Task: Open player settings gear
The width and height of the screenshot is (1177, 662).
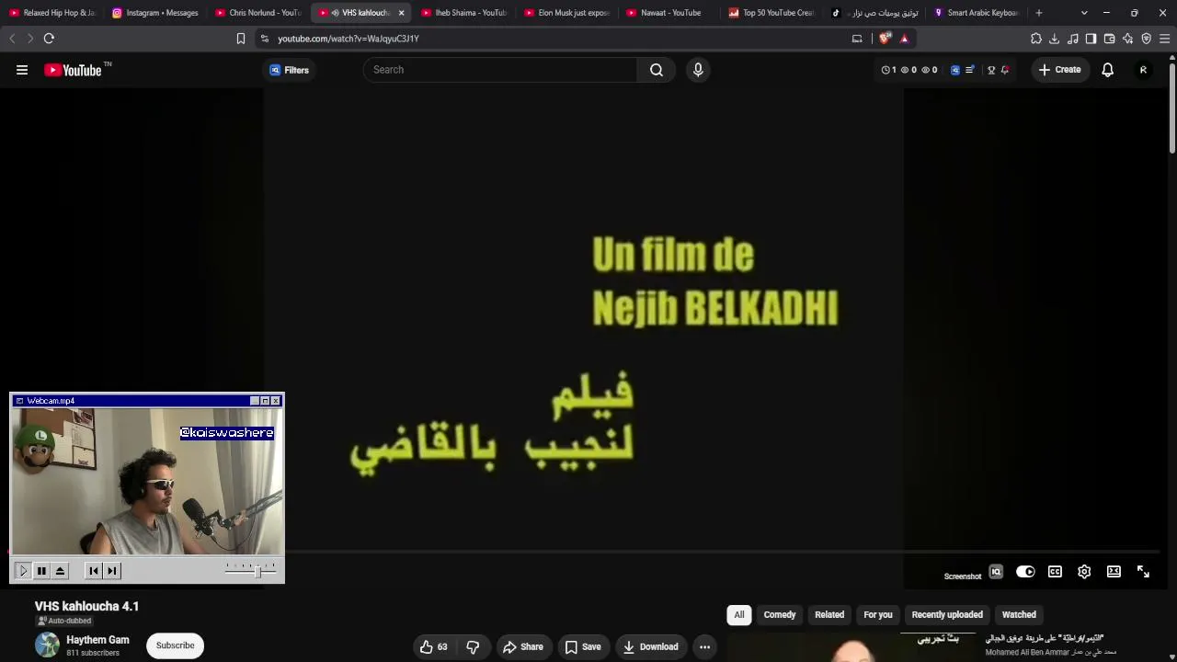Action: [1084, 572]
